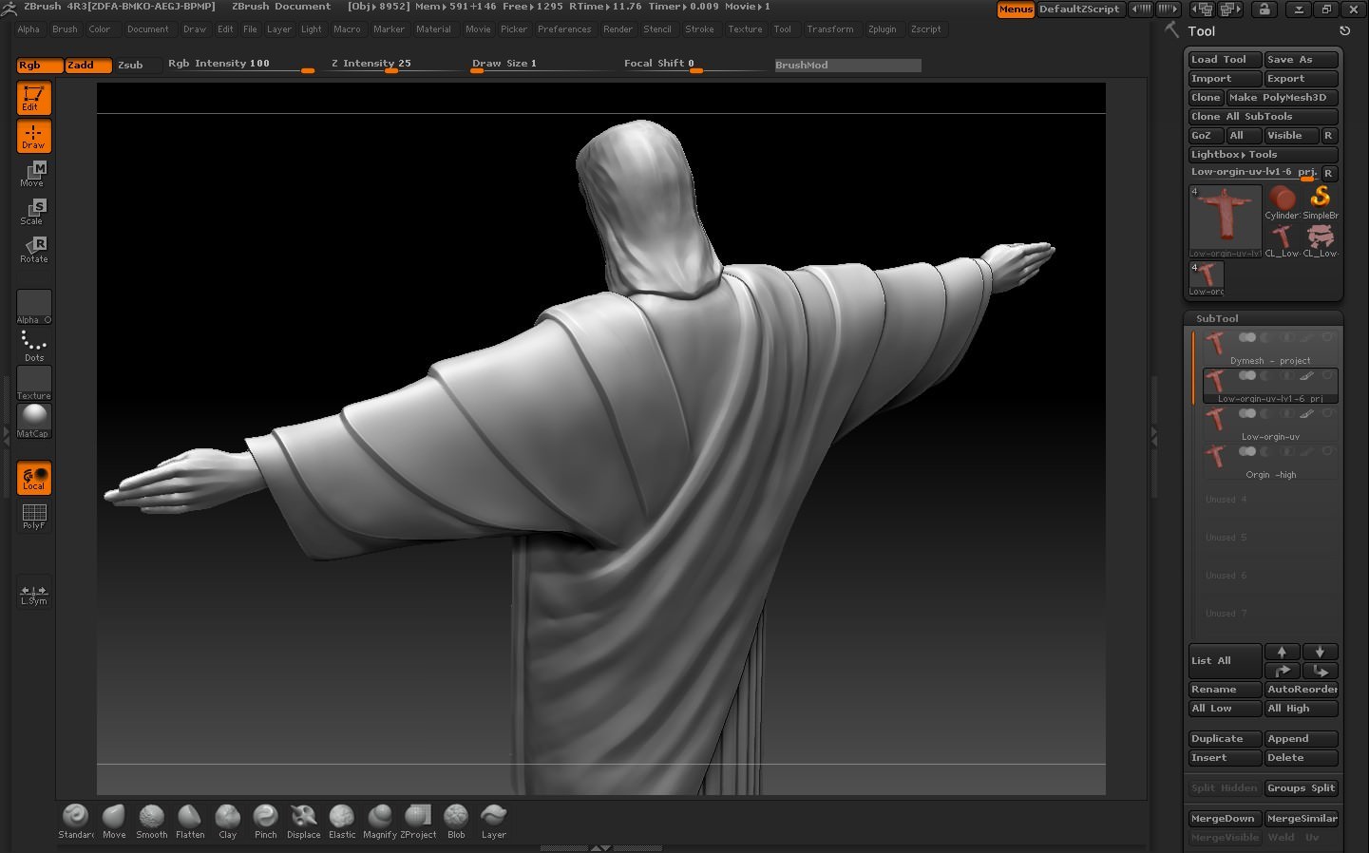Viewport: 1369px width, 853px height.
Task: Pick the Elastic brush
Action: click(x=342, y=821)
